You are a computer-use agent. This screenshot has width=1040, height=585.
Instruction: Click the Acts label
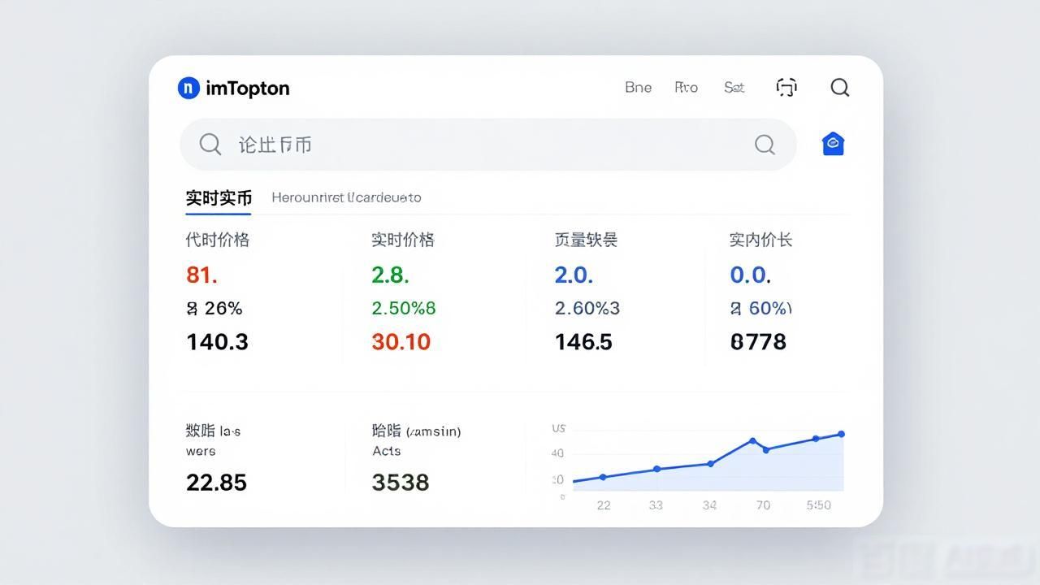pyautogui.click(x=386, y=451)
